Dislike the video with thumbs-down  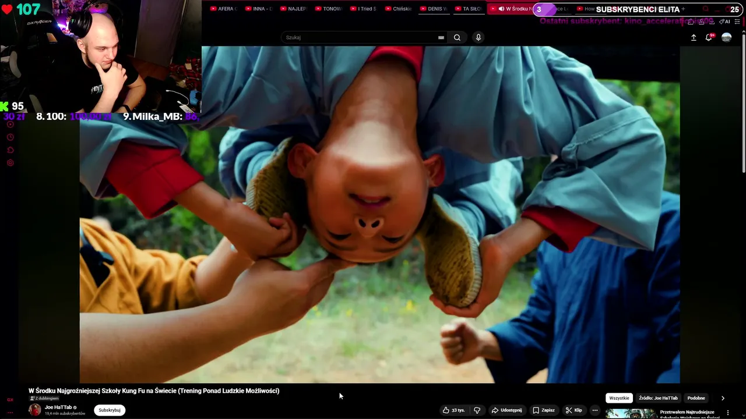[x=477, y=410]
